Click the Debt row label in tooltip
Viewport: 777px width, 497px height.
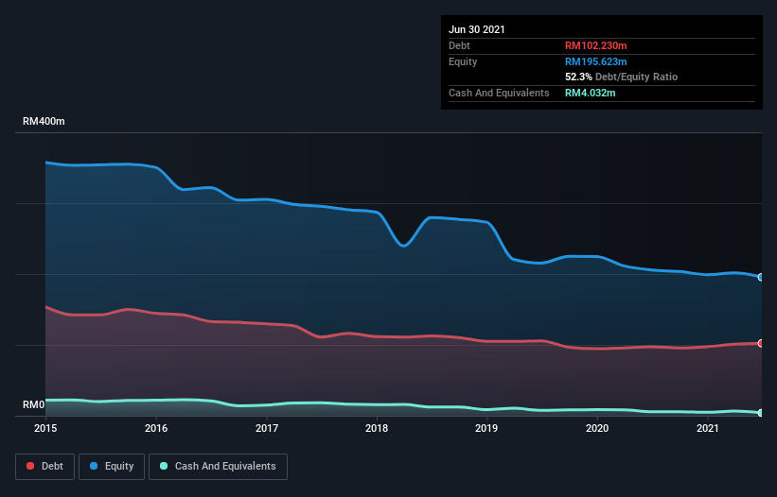click(x=459, y=45)
